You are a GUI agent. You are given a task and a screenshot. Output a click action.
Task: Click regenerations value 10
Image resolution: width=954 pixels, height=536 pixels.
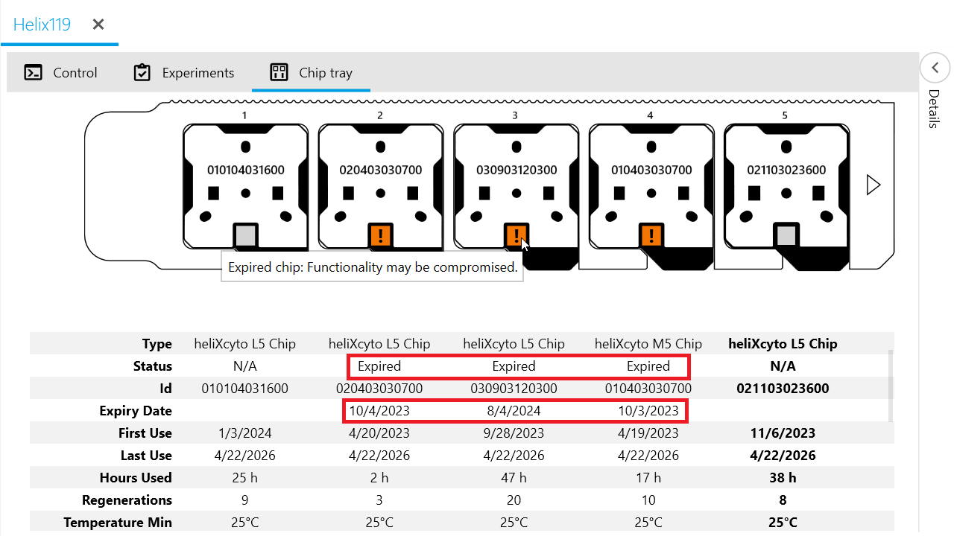coord(648,500)
